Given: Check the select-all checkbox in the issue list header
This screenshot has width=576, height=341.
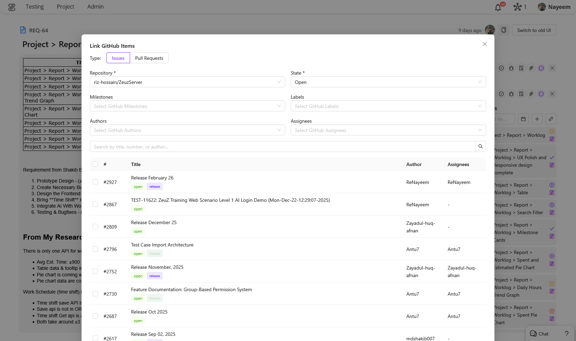Looking at the screenshot, I should point(95,164).
